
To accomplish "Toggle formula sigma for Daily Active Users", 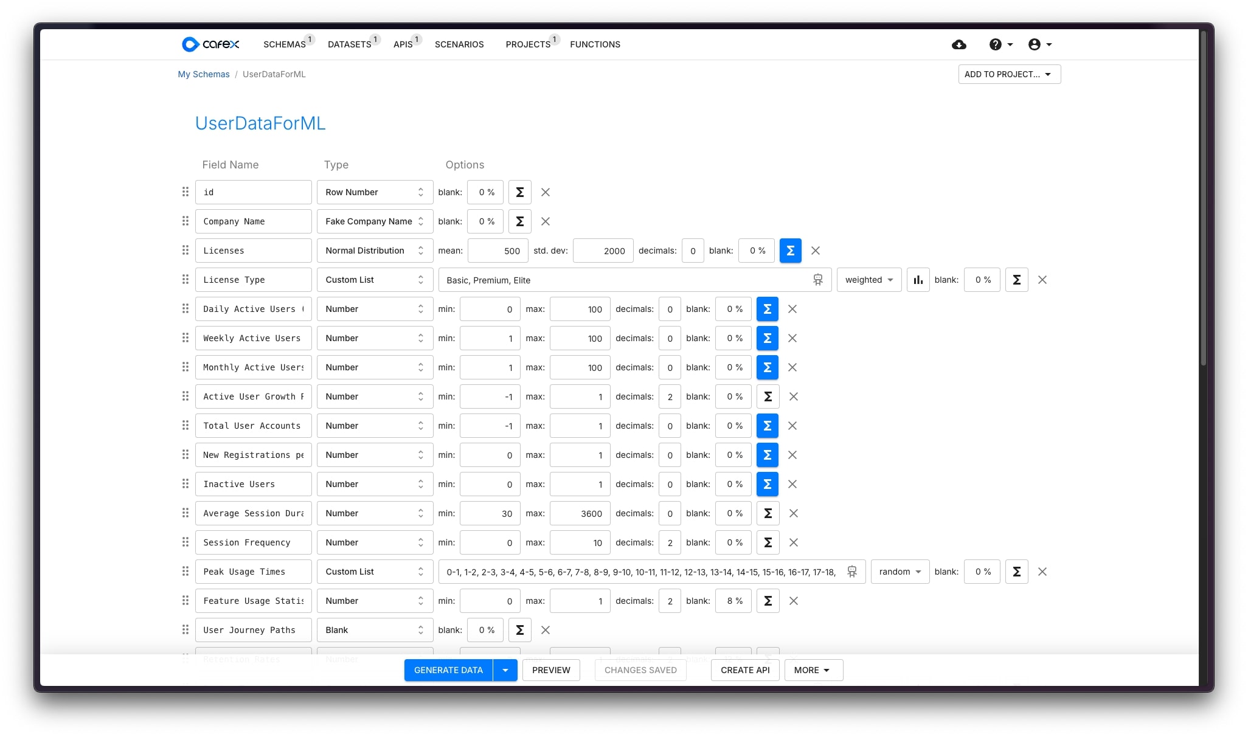I will click(x=767, y=309).
